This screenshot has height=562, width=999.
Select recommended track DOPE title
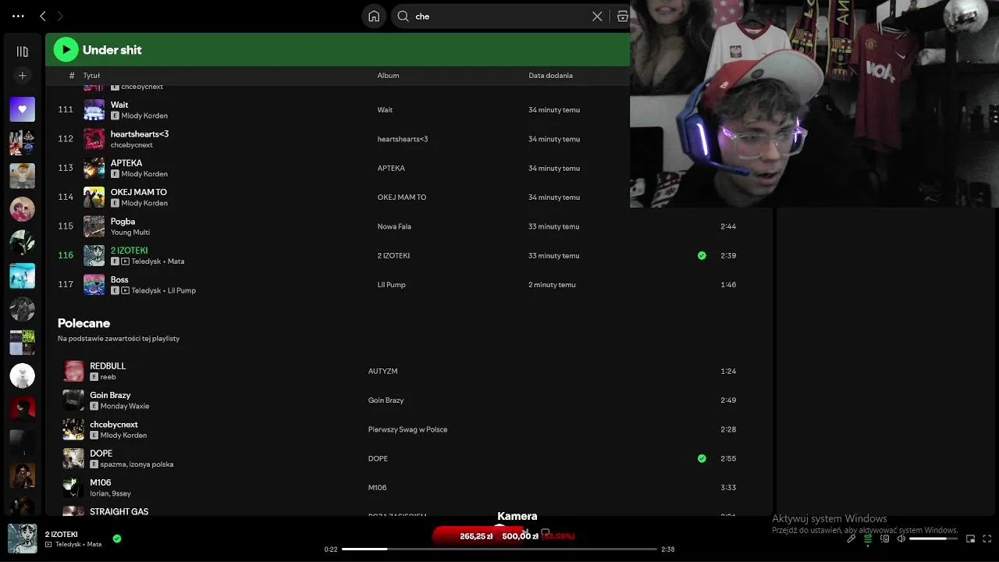[x=101, y=454]
